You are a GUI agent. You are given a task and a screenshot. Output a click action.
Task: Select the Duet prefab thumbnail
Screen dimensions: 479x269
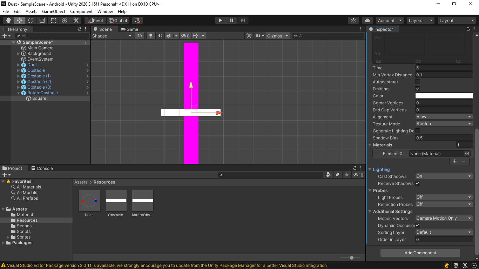pos(89,201)
